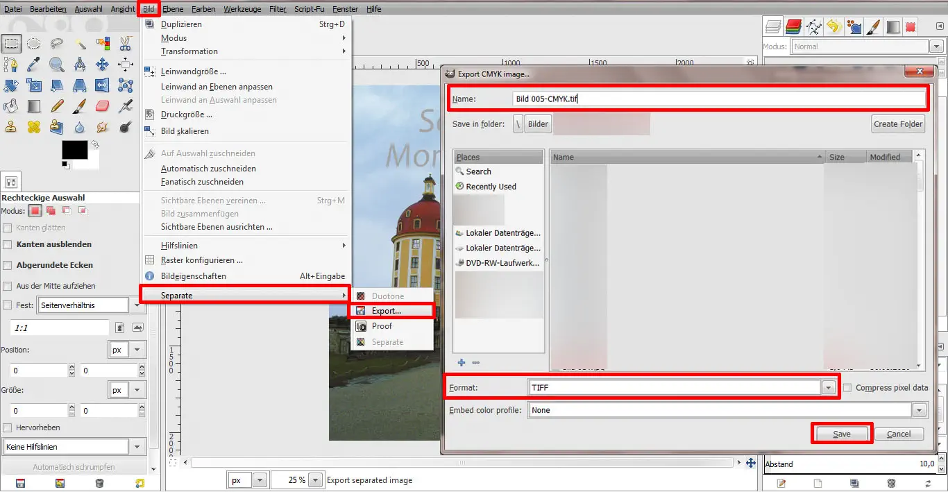
Task: Select the Move tool
Action: point(102,65)
